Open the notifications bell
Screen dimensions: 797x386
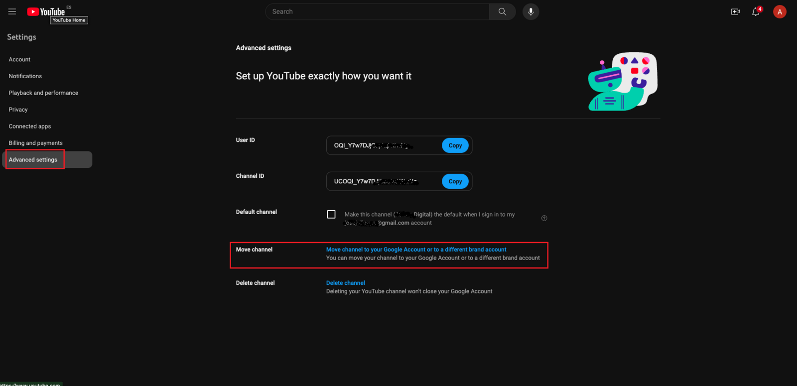coord(756,11)
